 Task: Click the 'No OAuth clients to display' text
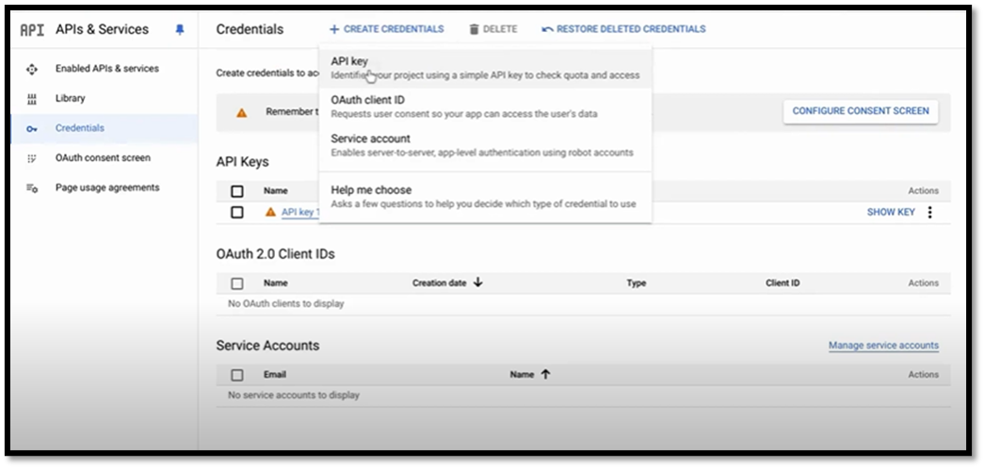[x=286, y=303]
